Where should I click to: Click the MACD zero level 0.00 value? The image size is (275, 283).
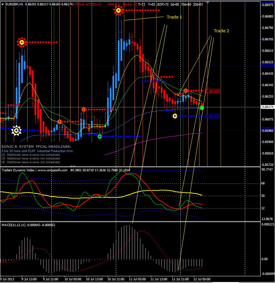264,259
